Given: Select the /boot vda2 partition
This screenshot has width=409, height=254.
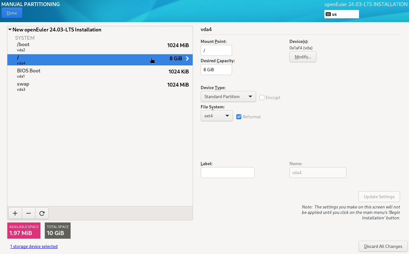Looking at the screenshot, I should coord(100,47).
